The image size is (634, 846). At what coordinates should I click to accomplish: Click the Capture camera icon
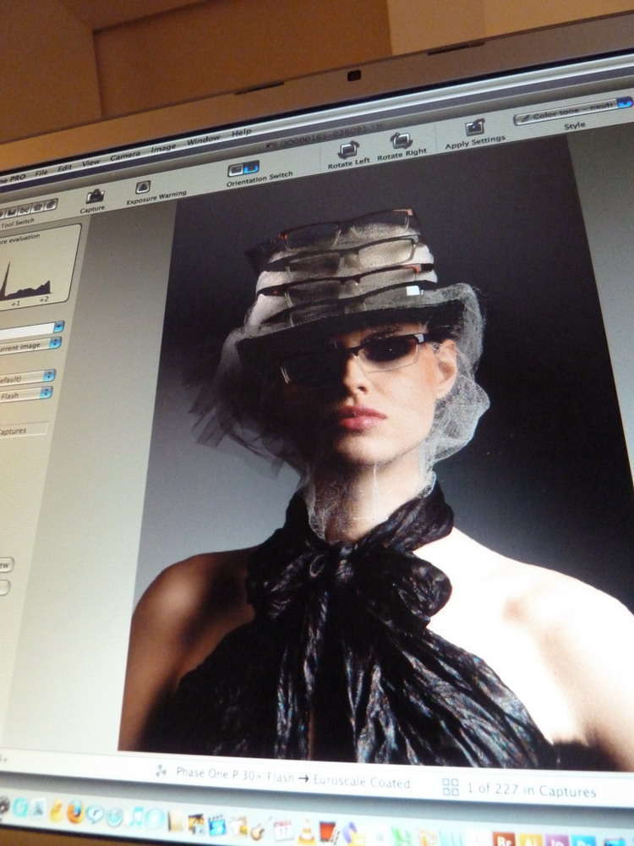pyautogui.click(x=95, y=197)
